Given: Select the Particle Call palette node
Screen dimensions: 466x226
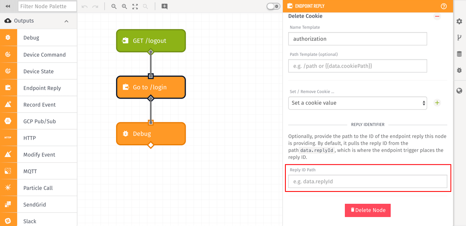Looking at the screenshot, I should tap(38, 188).
